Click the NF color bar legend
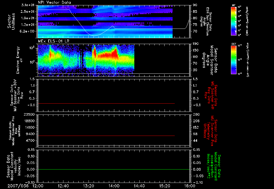The width and height of the screenshot is (274, 189). pyautogui.click(x=234, y=21)
